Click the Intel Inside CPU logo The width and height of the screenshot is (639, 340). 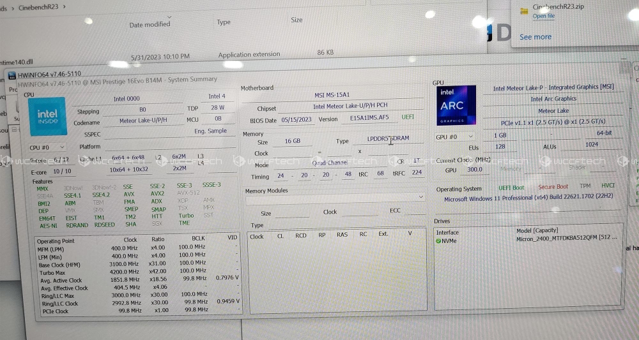click(x=47, y=115)
